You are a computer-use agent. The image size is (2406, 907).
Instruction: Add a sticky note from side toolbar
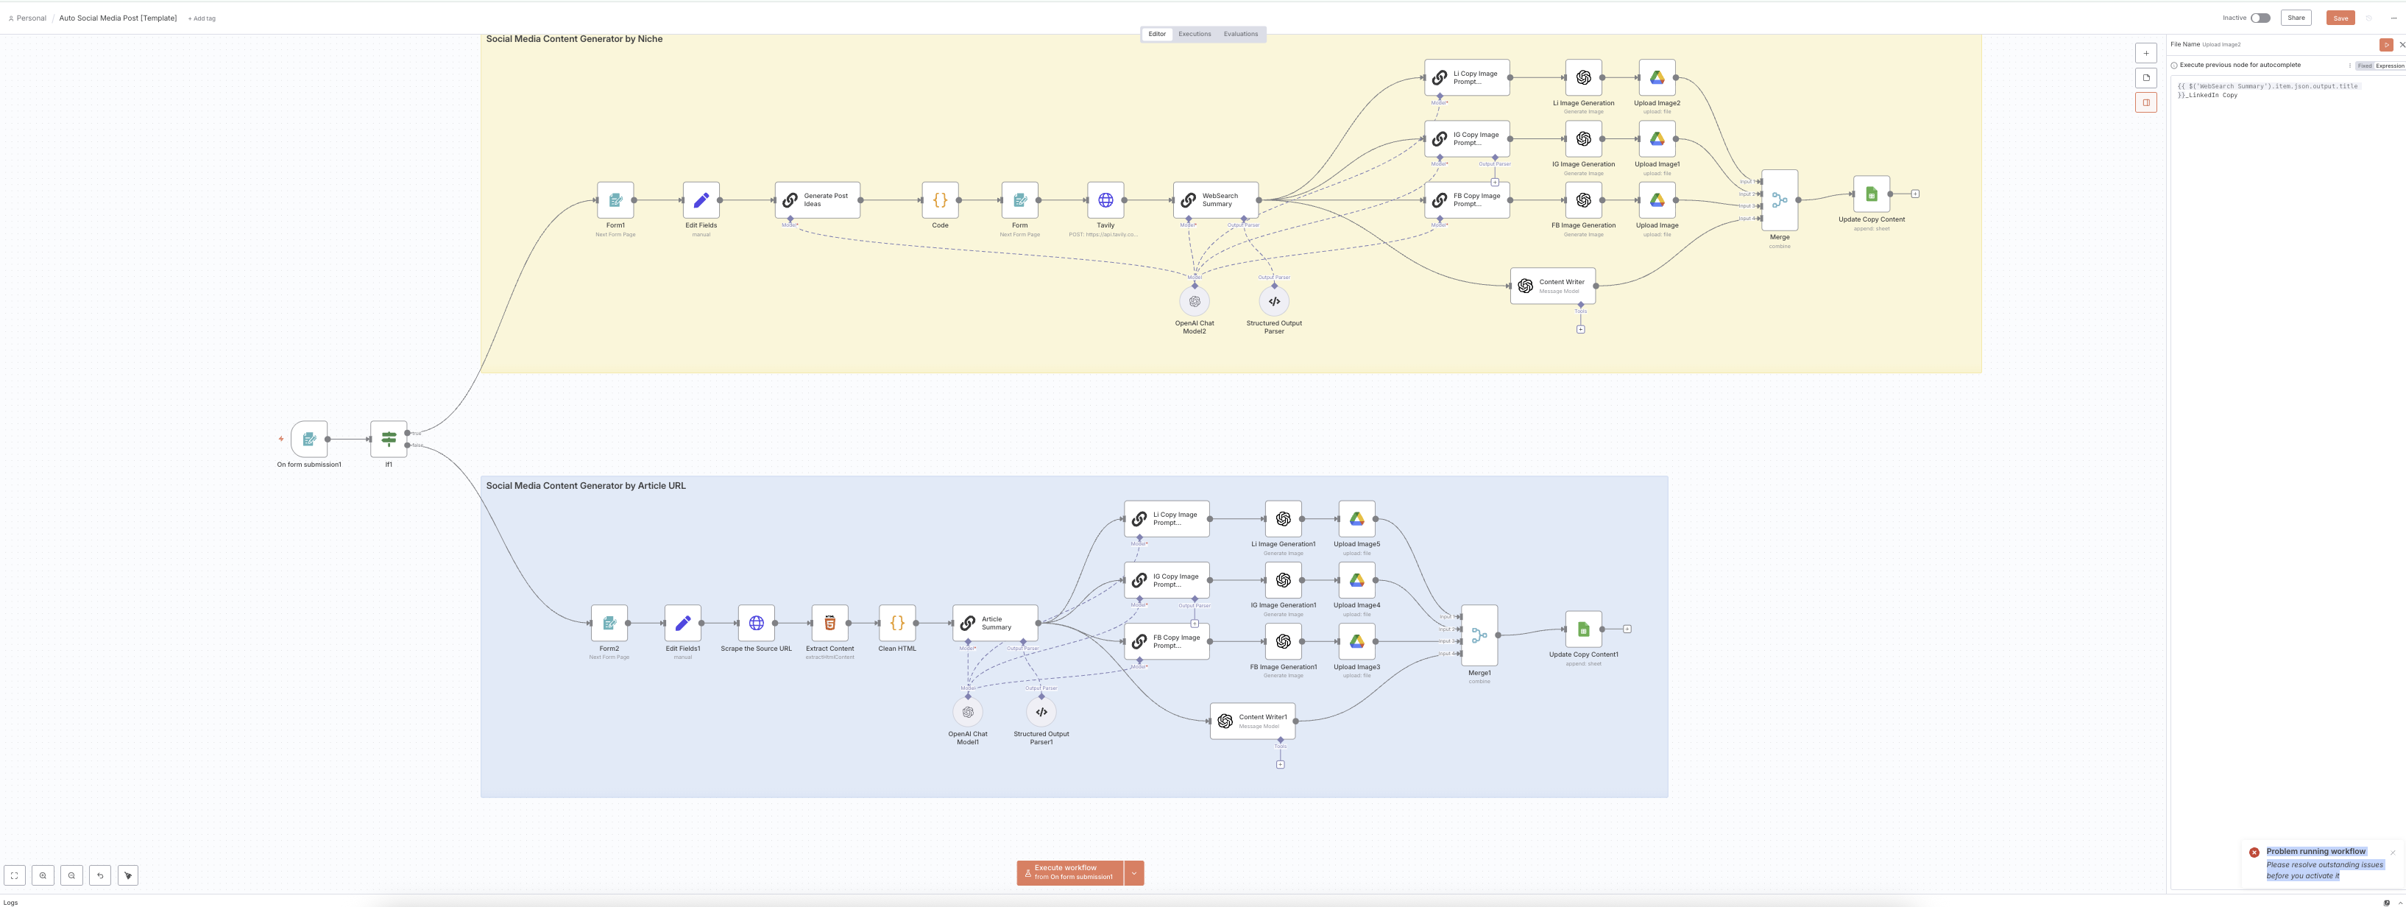tap(2145, 77)
